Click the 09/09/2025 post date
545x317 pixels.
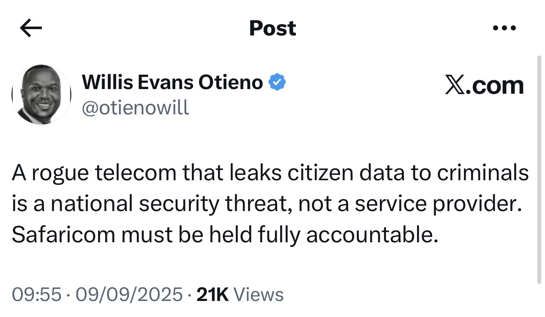coord(128,294)
